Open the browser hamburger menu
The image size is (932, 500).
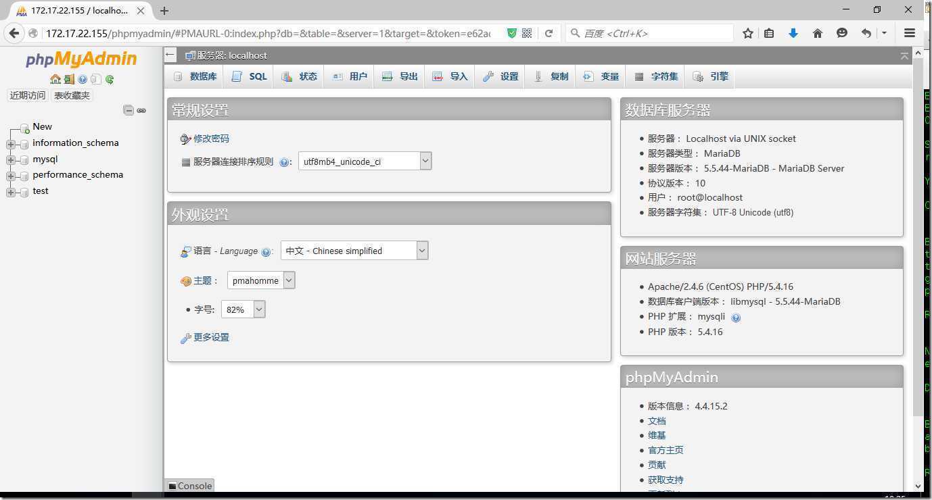(x=910, y=33)
